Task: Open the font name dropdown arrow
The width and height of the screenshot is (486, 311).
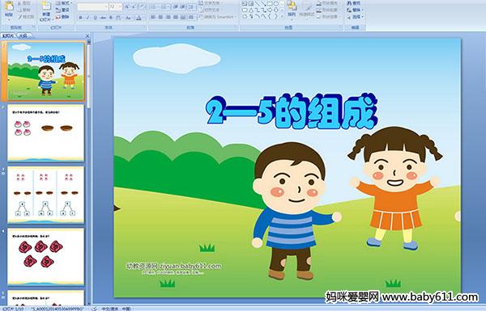Action: coord(106,6)
